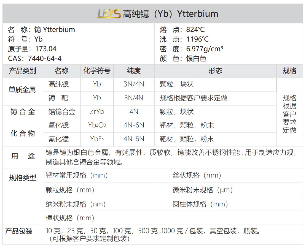
Task: Click the 形态 column header
Action: point(215,71)
